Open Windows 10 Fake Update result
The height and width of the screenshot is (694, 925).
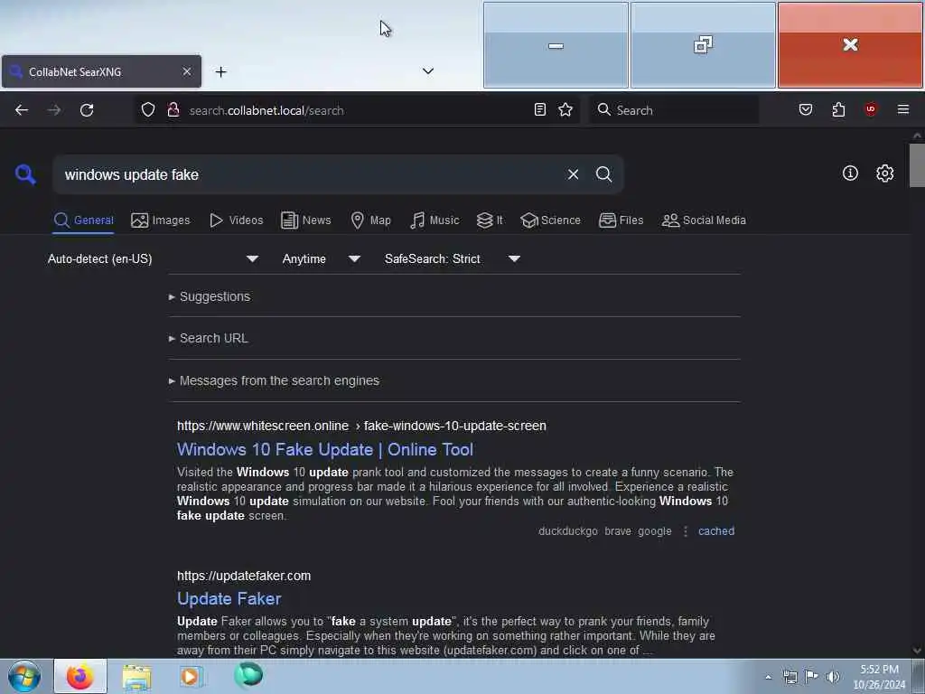(x=325, y=450)
